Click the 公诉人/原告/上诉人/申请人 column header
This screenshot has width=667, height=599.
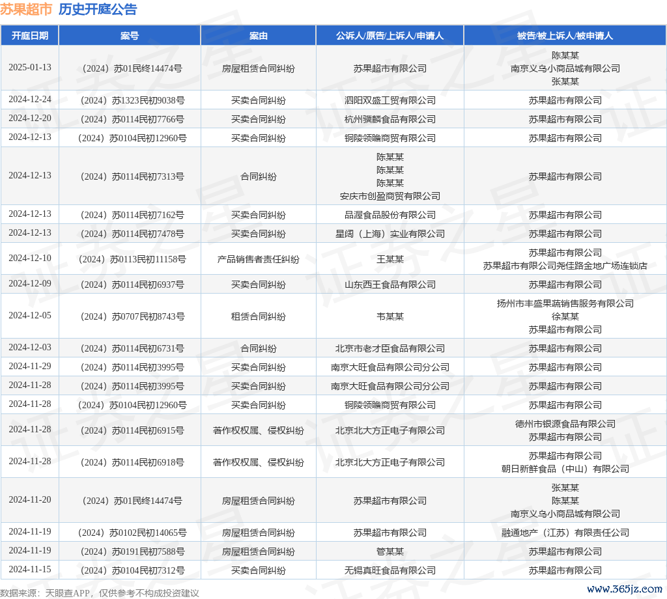[x=390, y=36]
